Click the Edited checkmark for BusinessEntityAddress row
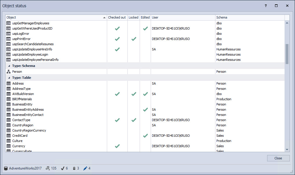295x175 pixels. pyautogui.click(x=145, y=110)
